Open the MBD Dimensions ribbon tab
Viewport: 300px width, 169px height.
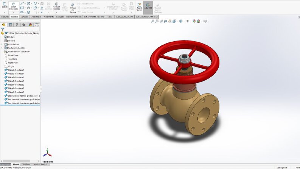pos(74,17)
